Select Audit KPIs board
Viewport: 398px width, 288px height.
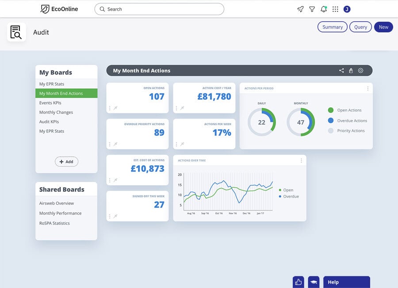point(66,121)
